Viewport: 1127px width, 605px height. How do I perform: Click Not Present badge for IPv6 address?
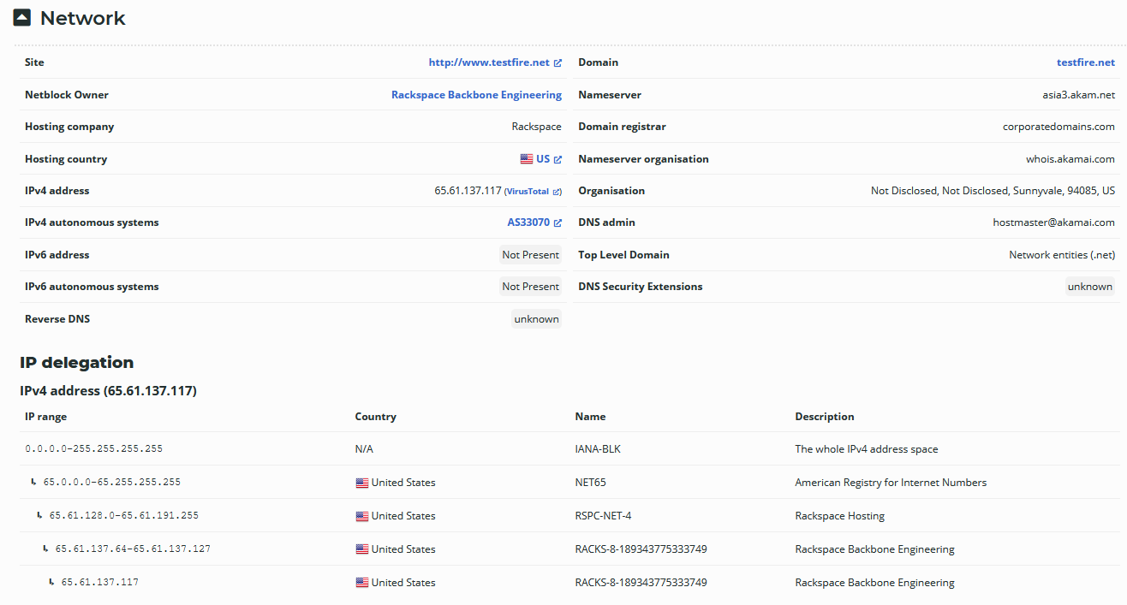coord(531,255)
